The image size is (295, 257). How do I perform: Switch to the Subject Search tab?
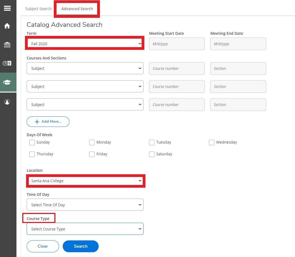[x=38, y=9]
